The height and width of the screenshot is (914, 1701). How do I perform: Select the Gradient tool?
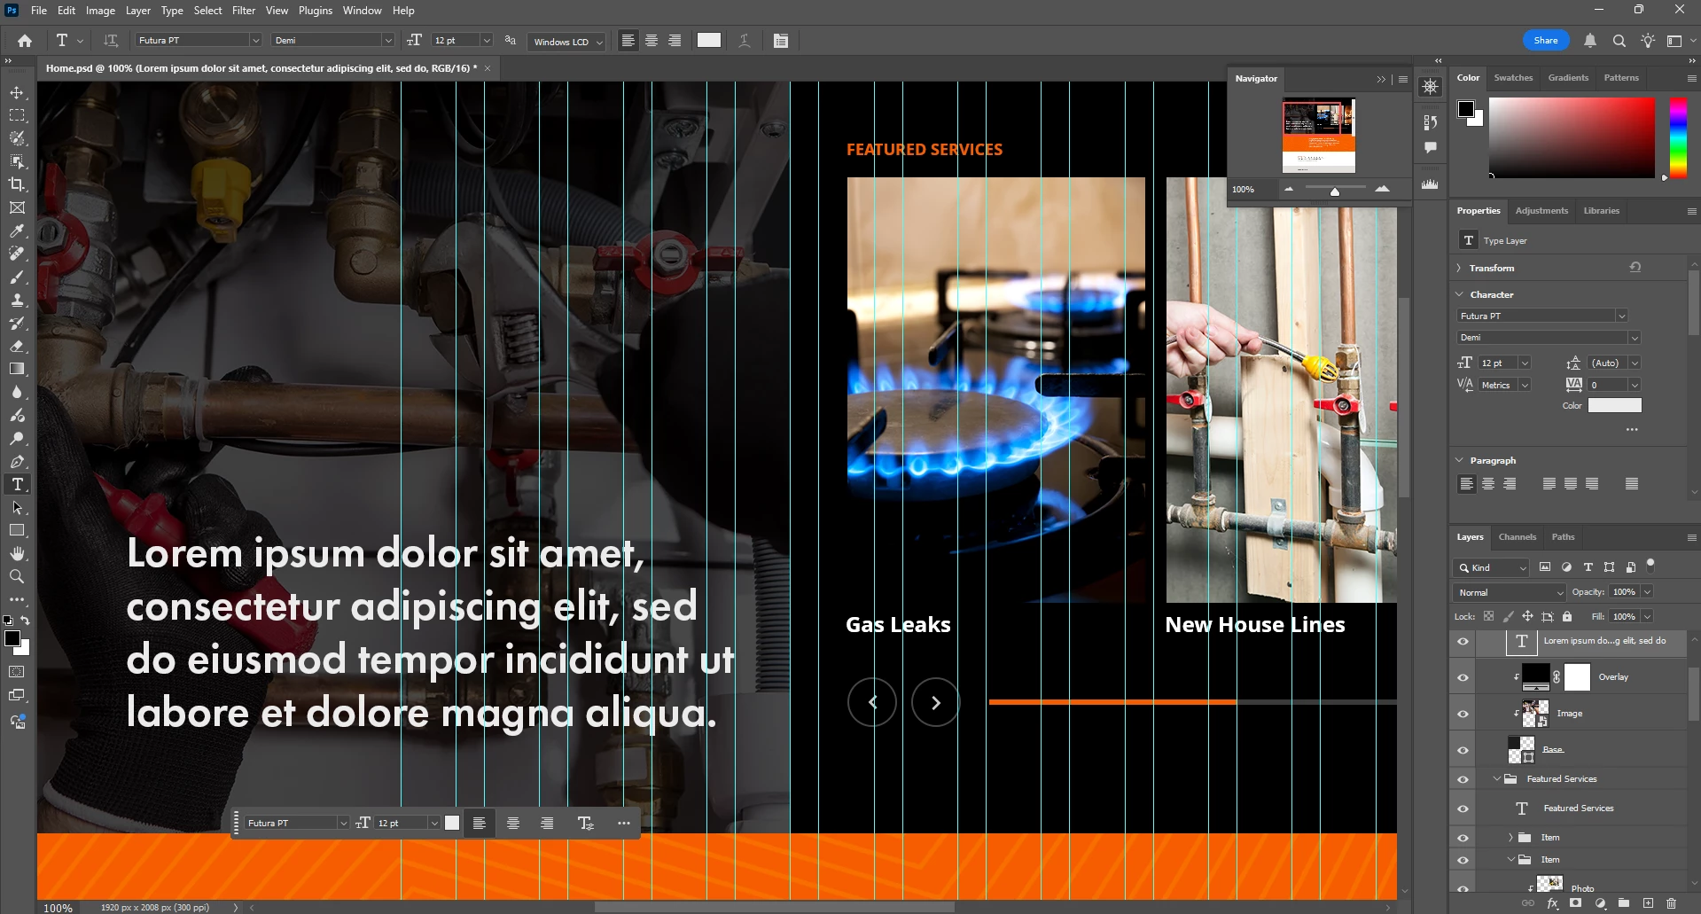coord(17,369)
